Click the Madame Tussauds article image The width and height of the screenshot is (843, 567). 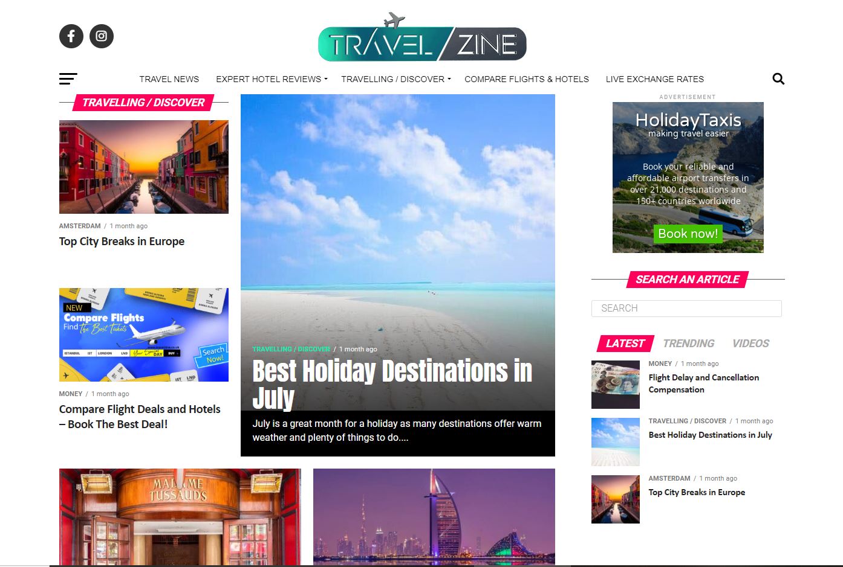[x=180, y=517]
